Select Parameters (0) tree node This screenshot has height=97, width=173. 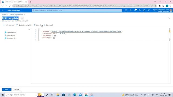[x=10, y=32]
